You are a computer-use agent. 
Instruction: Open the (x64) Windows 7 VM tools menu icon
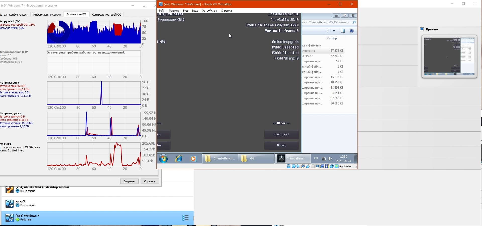pyautogui.click(x=185, y=218)
